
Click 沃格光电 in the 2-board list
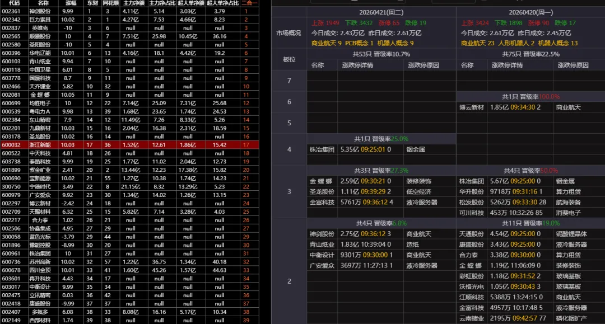click(472, 287)
